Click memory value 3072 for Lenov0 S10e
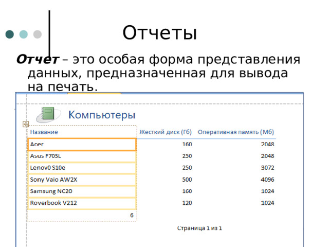The height and width of the screenshot is (247, 329). click(x=267, y=168)
